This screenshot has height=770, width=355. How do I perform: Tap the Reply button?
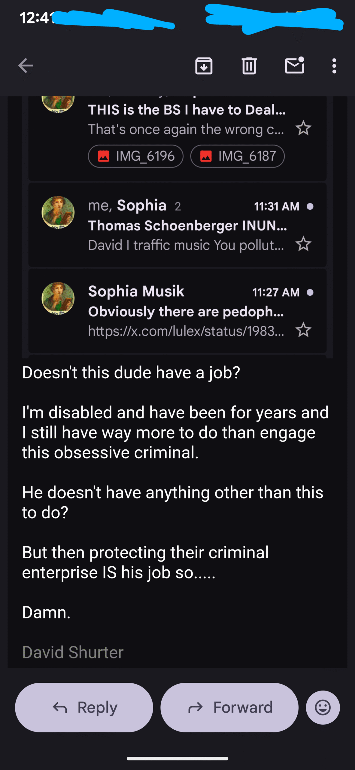click(x=84, y=707)
